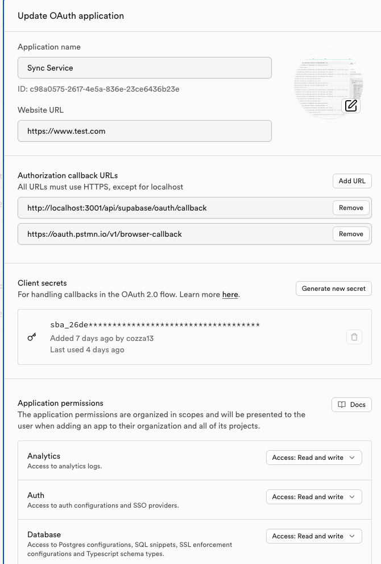Click the Website URL field
The image size is (381, 564).
coord(144,131)
